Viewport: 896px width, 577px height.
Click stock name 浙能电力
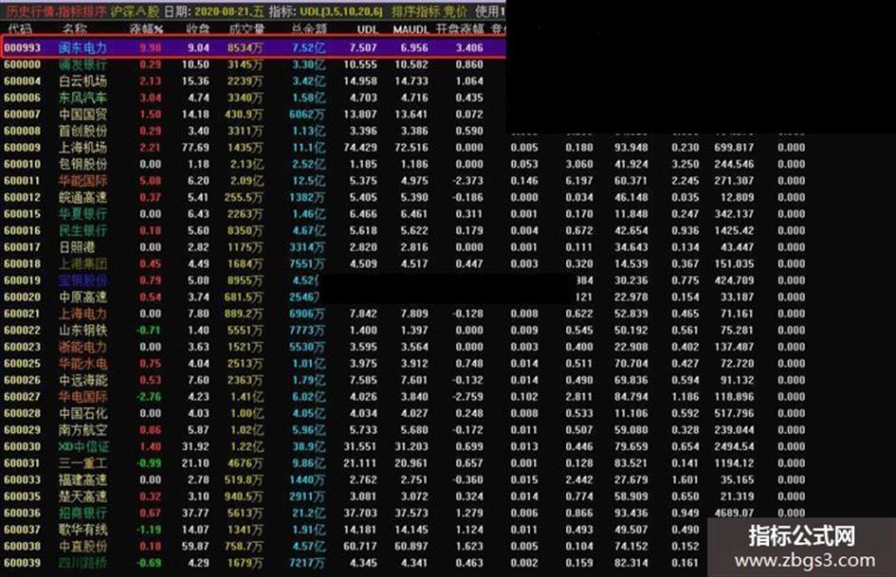(82, 347)
